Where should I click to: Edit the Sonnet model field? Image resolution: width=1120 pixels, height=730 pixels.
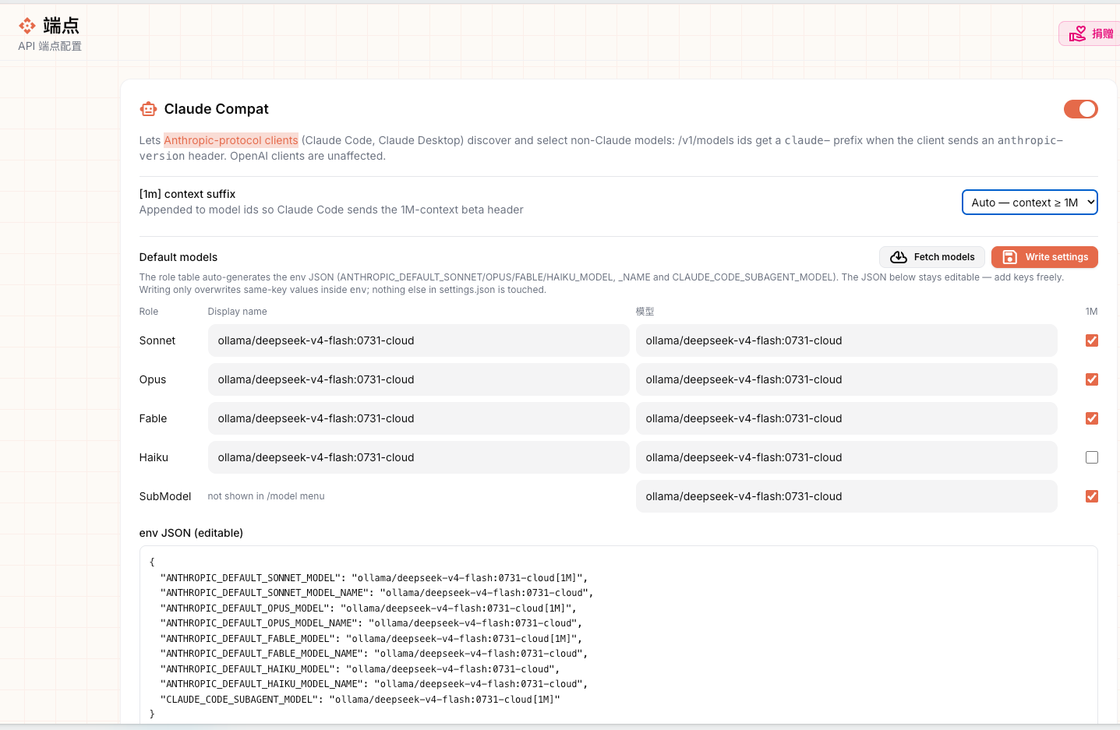pyautogui.click(x=846, y=340)
